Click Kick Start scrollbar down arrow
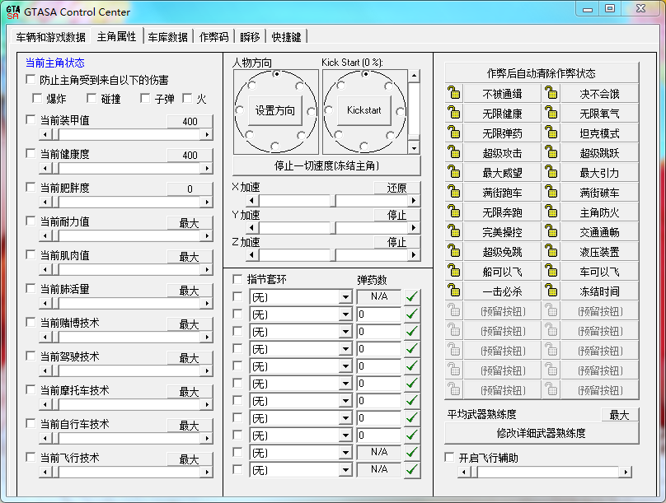Screen dimensions: 666x503 coord(414,148)
